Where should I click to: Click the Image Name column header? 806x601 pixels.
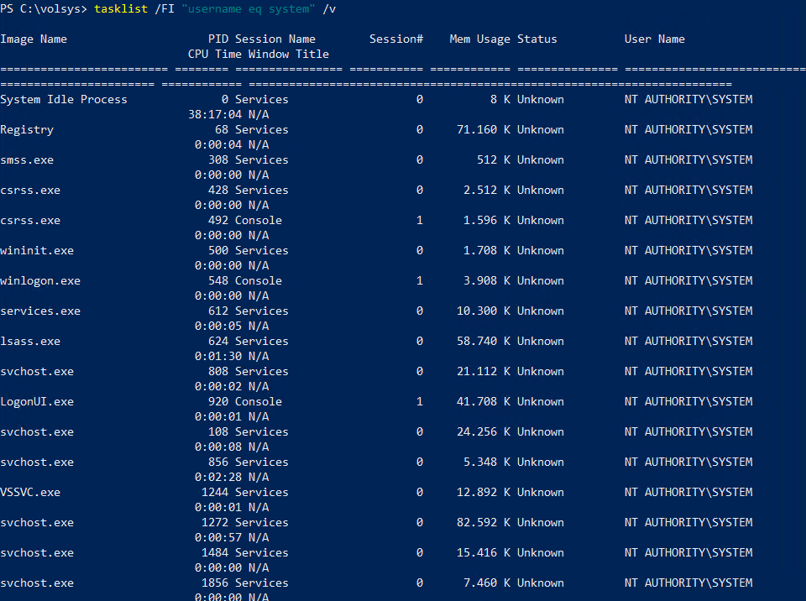(34, 39)
